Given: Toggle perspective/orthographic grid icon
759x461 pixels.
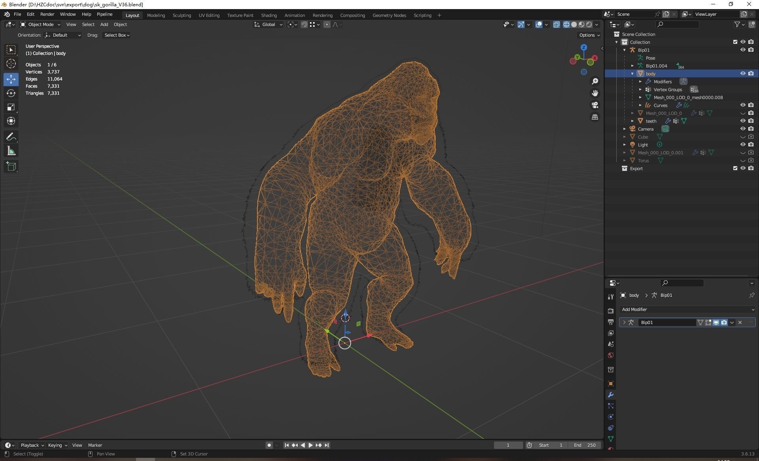Looking at the screenshot, I should point(595,117).
